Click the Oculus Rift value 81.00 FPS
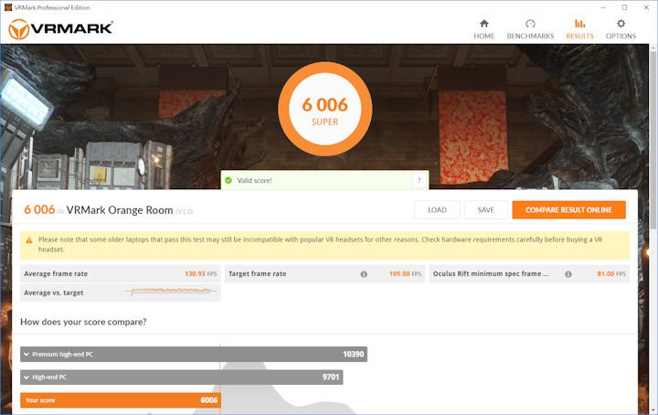This screenshot has height=415, width=658. pyautogui.click(x=611, y=273)
